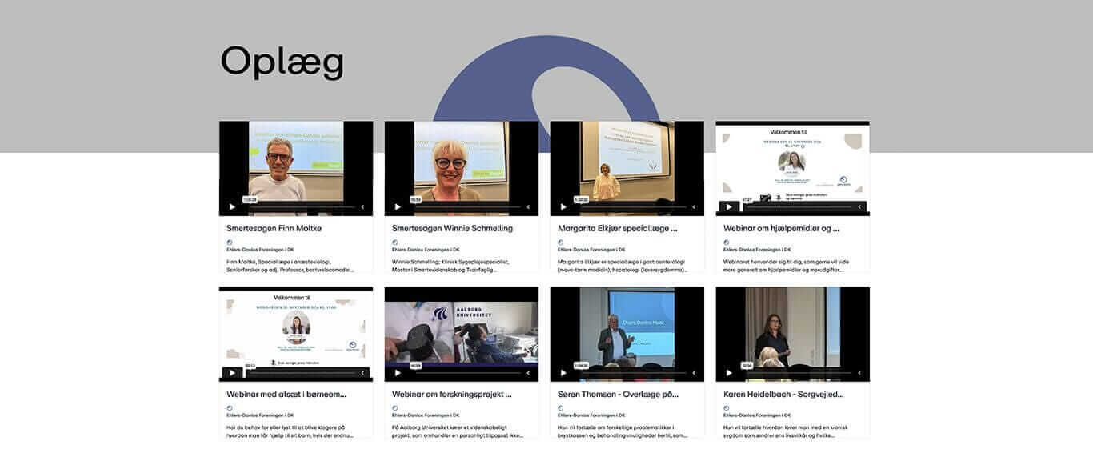The image size is (1093, 461).
Task: Play the Smertesagen Winnie Schmelling video
Action: click(398, 206)
